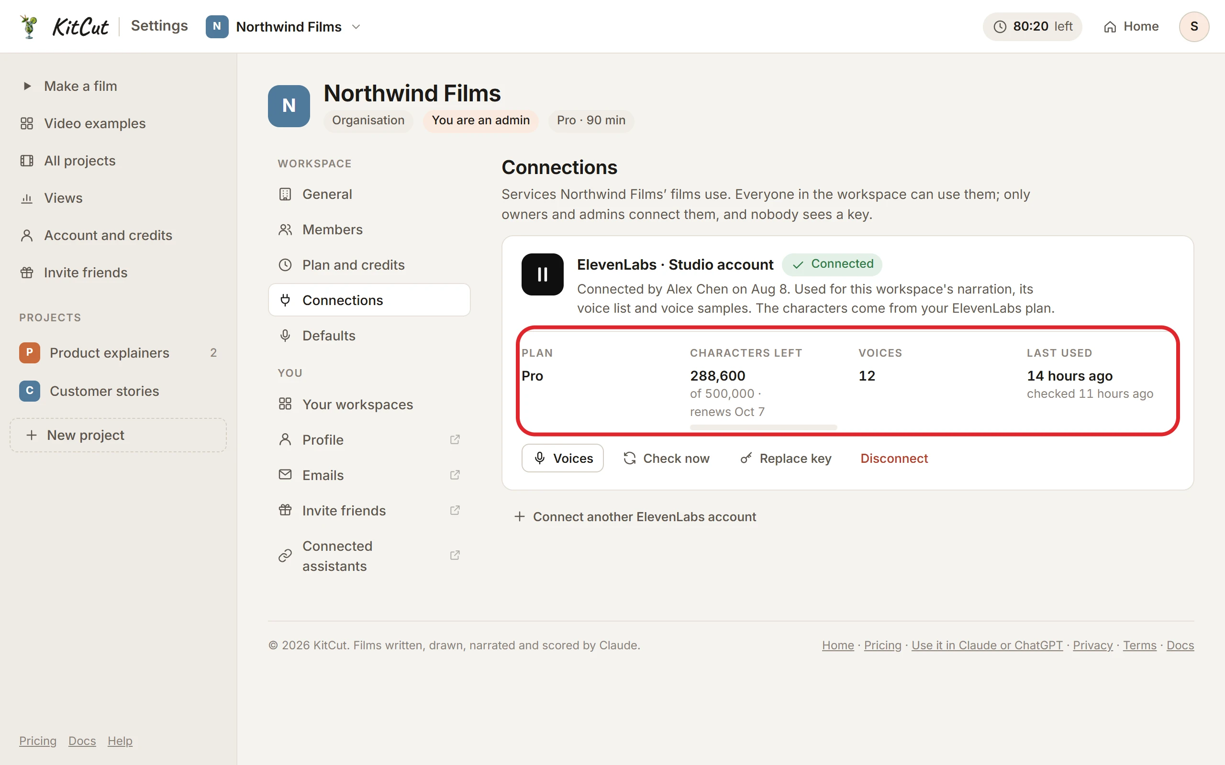Create a New project
This screenshot has width=1225, height=765.
(x=118, y=435)
